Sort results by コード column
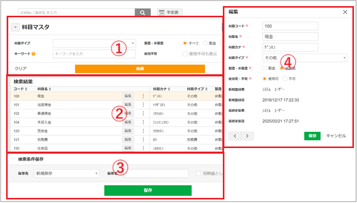Image resolution: width=357 pixels, height=203 pixels. 20,89
